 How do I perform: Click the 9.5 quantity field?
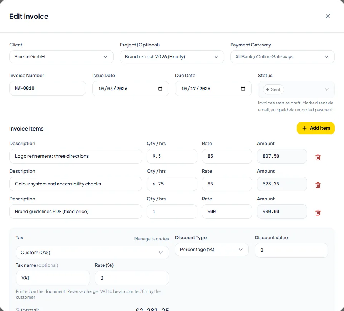click(172, 156)
